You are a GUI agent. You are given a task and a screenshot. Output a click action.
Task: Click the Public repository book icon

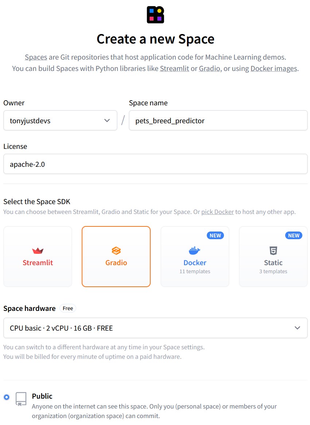[21, 399]
